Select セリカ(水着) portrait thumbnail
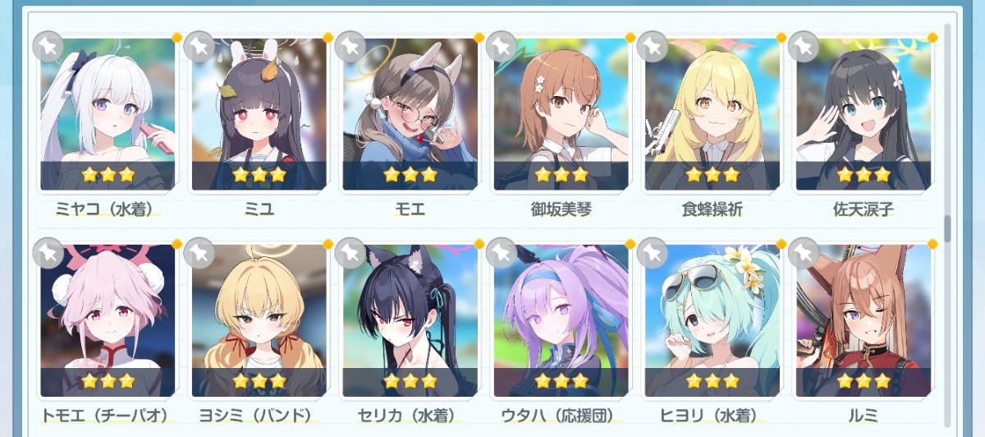This screenshot has height=437, width=985. [x=410, y=320]
